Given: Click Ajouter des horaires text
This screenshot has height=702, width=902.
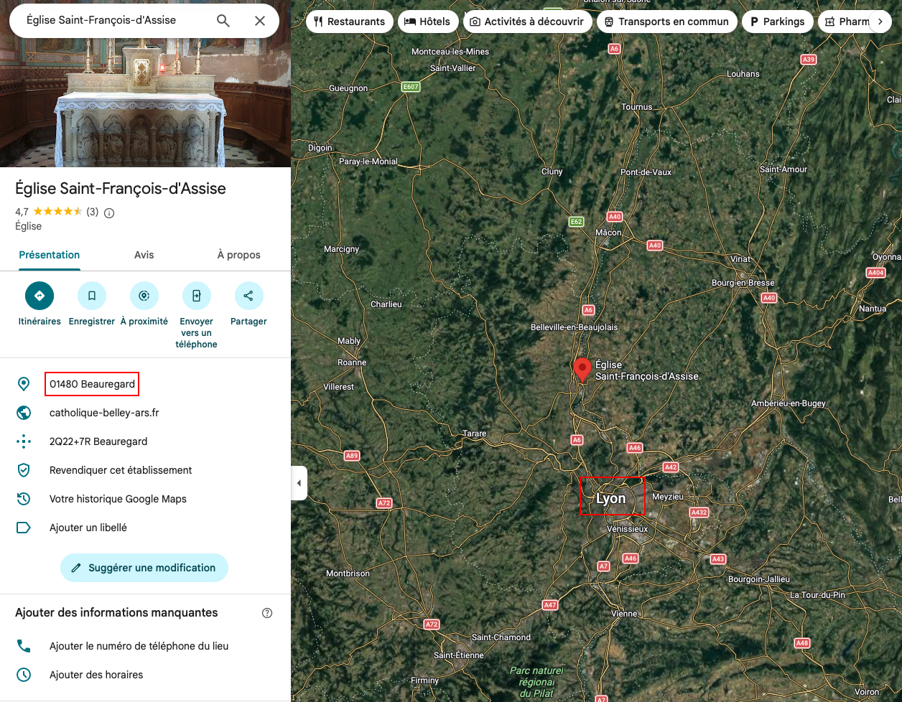Looking at the screenshot, I should [96, 675].
